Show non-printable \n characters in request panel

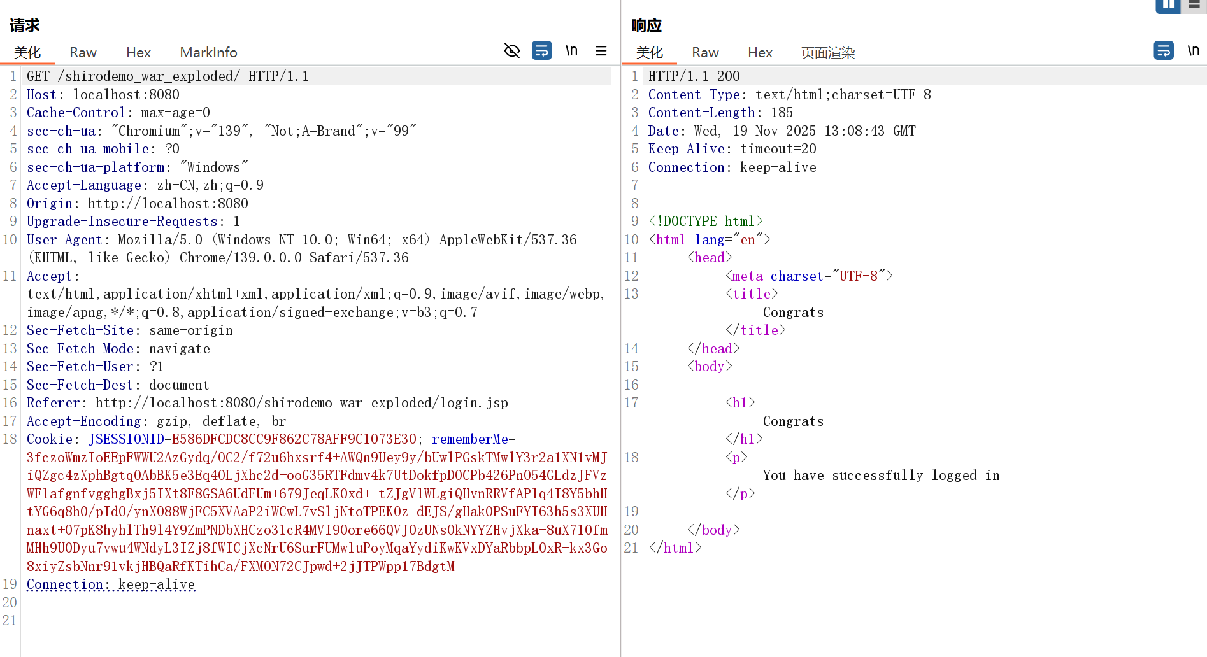(x=571, y=50)
